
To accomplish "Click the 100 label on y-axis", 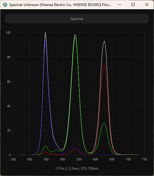I will 8,33.
